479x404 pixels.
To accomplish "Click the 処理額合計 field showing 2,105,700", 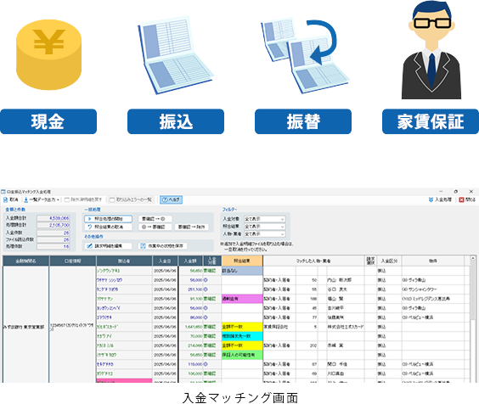I will click(x=54, y=225).
